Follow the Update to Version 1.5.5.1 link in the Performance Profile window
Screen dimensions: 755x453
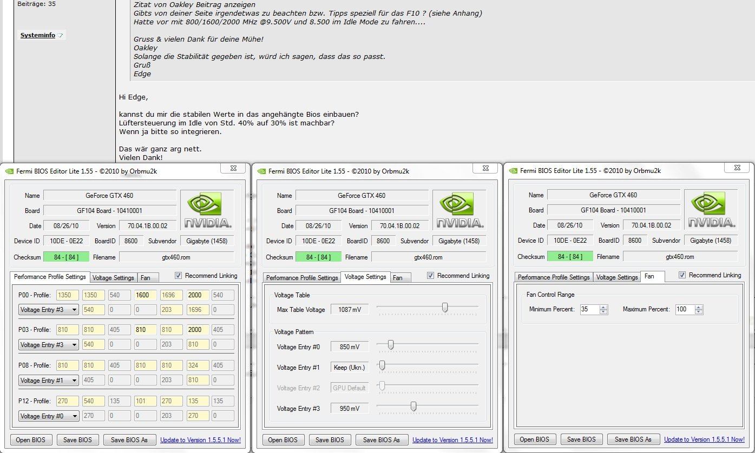click(x=200, y=440)
